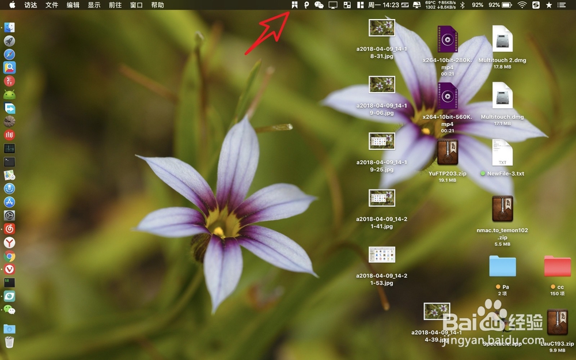Select a2018-04-09_14-21-41.jpg on desktop

[382, 198]
